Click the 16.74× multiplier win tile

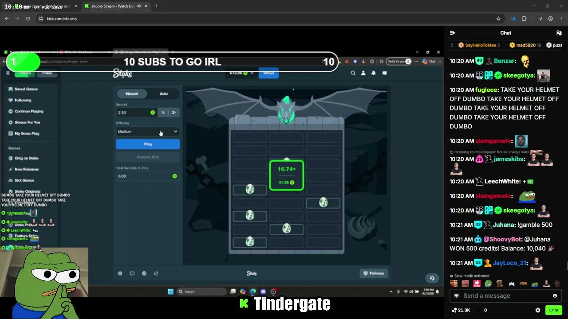(x=287, y=176)
